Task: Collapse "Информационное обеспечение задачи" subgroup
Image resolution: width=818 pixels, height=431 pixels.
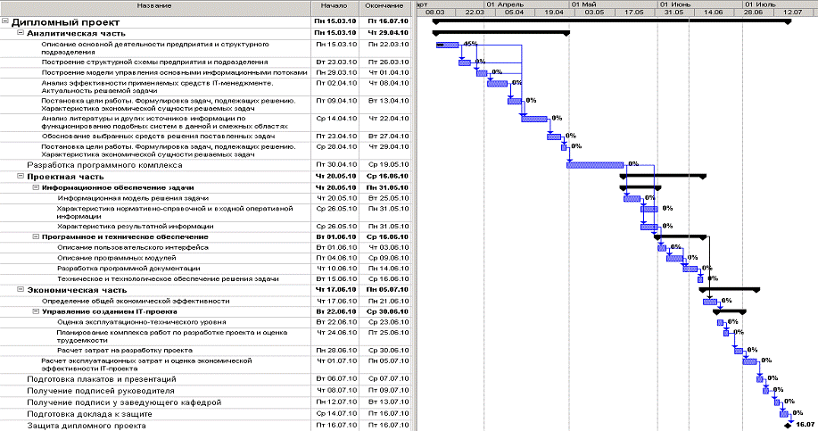Action: (x=35, y=188)
